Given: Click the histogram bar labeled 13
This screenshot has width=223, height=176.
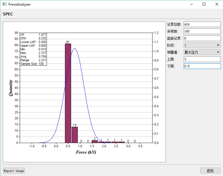Looking at the screenshot, I should [x=75, y=135].
